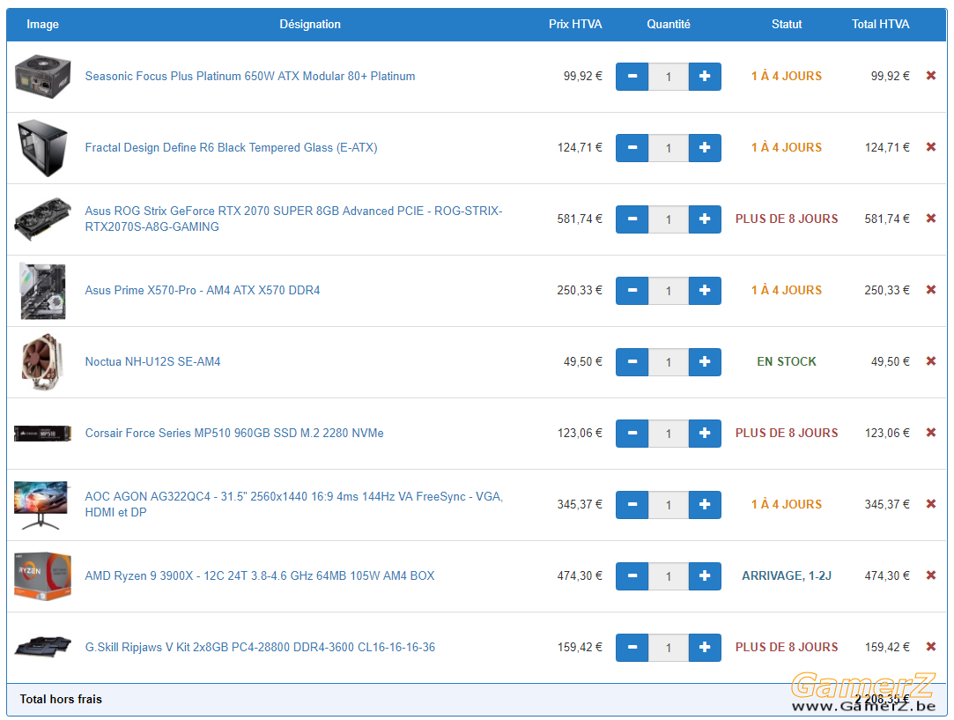Remove Noctua NH-U12S SE-AM4 from cart
This screenshot has height=720, width=954.
[x=931, y=361]
